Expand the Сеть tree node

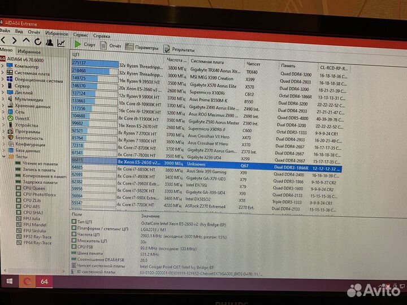pos(3,111)
